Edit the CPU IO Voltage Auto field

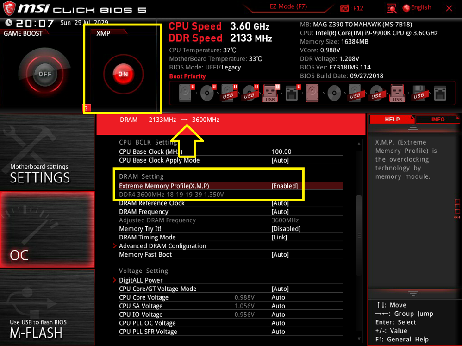click(278, 314)
